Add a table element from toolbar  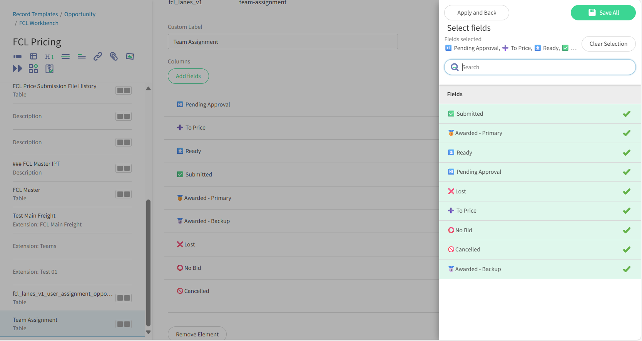33,57
